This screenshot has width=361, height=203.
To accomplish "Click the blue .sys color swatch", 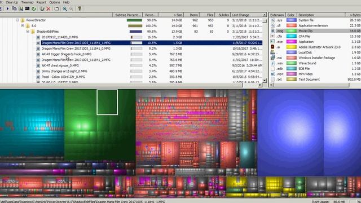I will pyautogui.click(x=291, y=20).
